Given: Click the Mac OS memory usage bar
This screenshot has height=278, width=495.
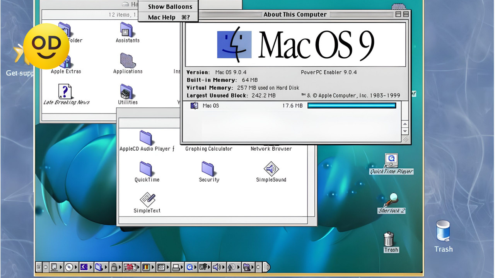Looking at the screenshot, I should 352,105.
